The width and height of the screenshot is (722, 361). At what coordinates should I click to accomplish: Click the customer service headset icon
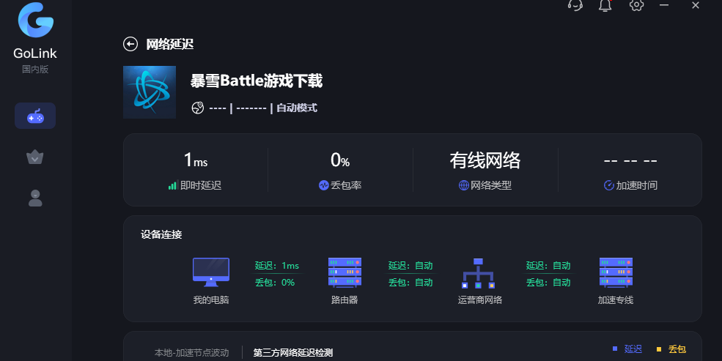tap(575, 5)
